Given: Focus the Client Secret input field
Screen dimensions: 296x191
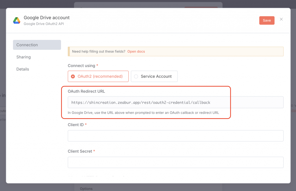Looking at the screenshot, I should click(175, 162).
